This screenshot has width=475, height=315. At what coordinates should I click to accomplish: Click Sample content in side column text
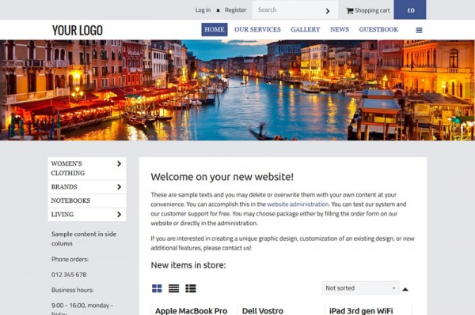coord(84,238)
